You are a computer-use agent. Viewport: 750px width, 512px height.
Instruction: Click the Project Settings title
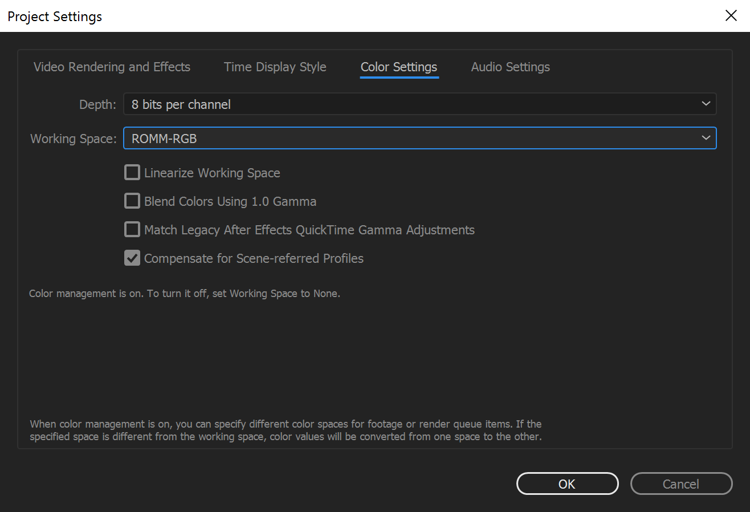click(x=54, y=17)
